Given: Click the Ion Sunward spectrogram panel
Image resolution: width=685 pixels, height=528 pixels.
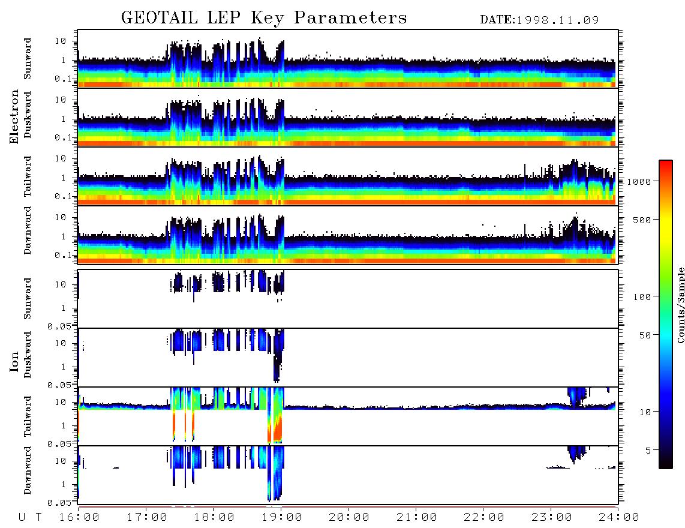Looking at the screenshot, I should point(348,299).
